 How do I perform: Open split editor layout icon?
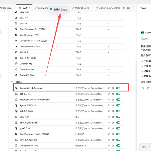128,8
